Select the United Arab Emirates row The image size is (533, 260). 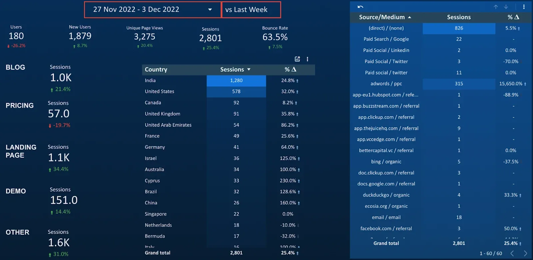tap(228, 125)
